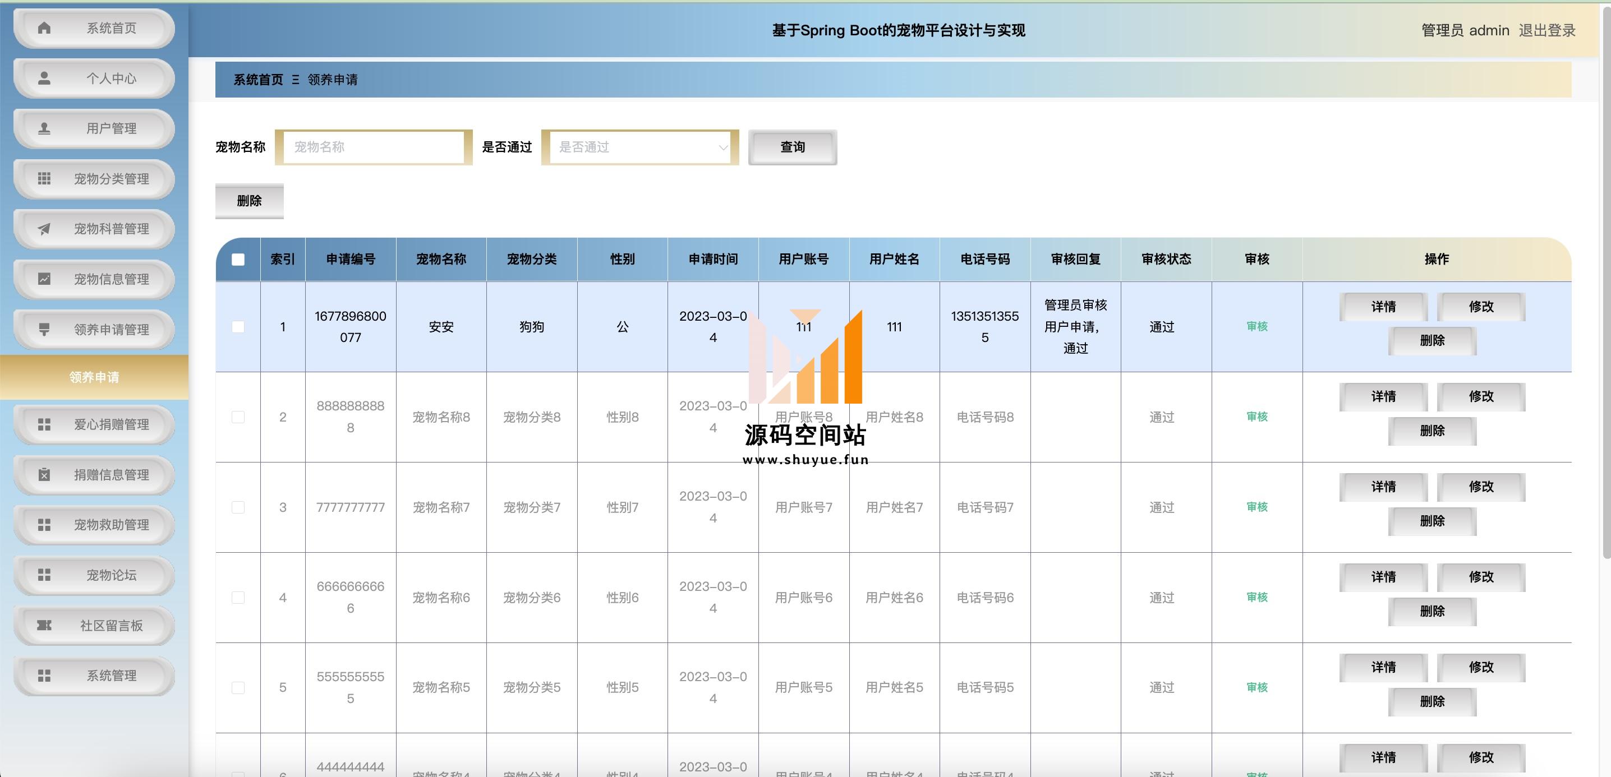
Task: Click the ticket icon beside 社区留言板
Action: coord(44,625)
